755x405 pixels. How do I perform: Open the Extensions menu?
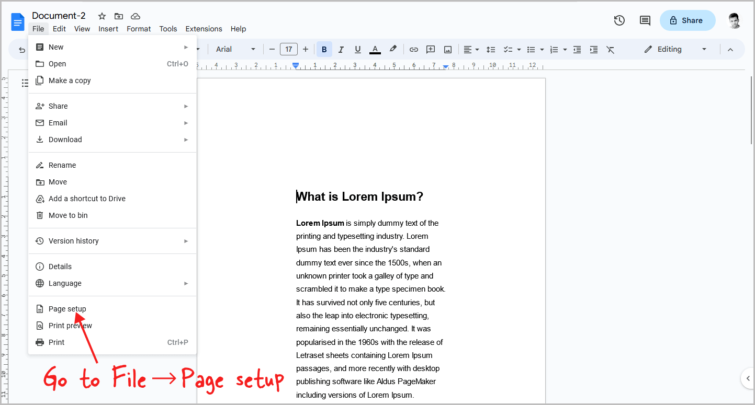(204, 29)
